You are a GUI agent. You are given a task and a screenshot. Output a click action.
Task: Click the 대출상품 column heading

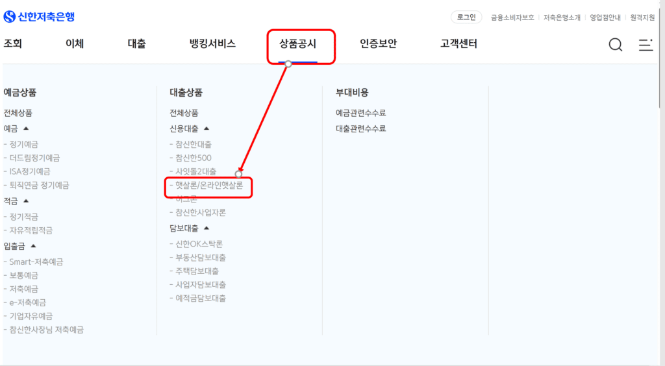coord(186,92)
